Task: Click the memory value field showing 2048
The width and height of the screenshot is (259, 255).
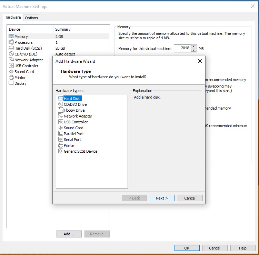Action: pyautogui.click(x=182, y=48)
